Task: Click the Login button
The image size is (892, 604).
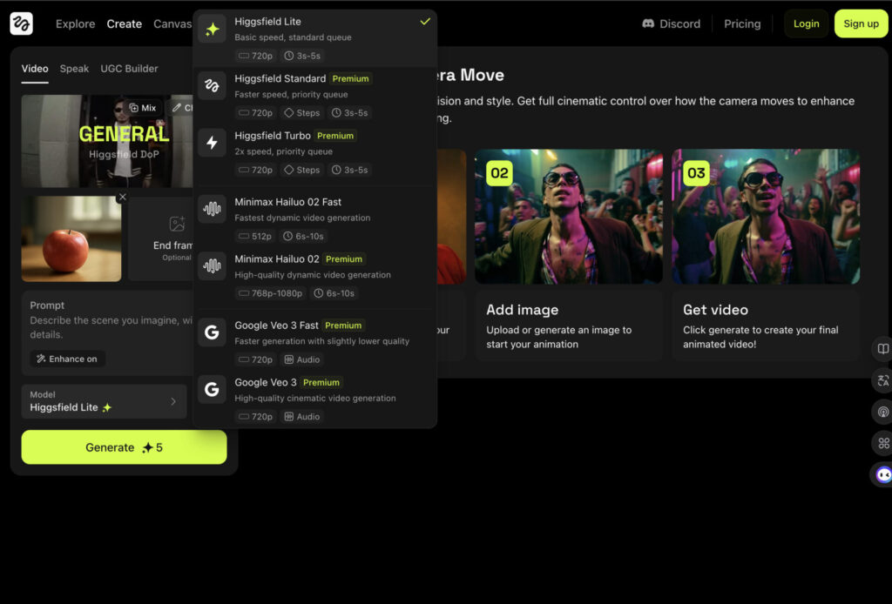Action: tap(806, 23)
